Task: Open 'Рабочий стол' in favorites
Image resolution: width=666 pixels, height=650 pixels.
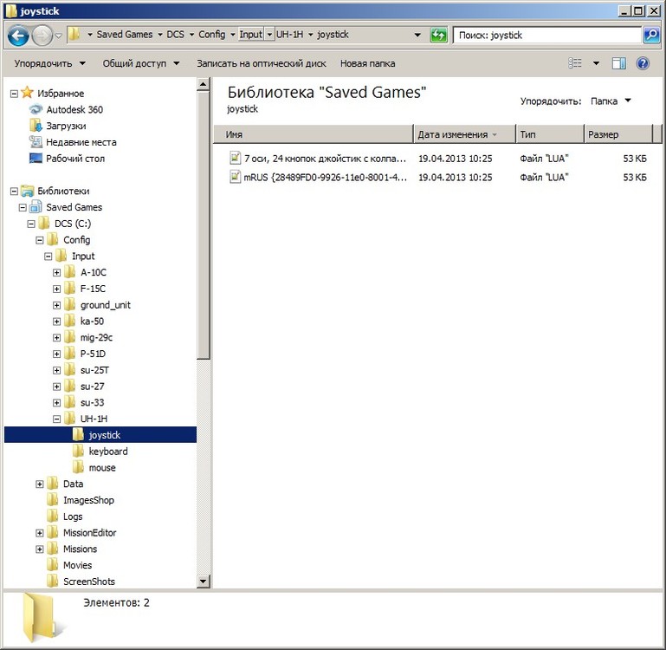Action: pyautogui.click(x=75, y=159)
